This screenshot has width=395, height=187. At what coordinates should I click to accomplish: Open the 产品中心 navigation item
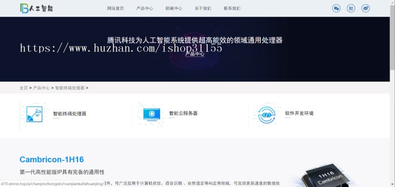tap(144, 8)
